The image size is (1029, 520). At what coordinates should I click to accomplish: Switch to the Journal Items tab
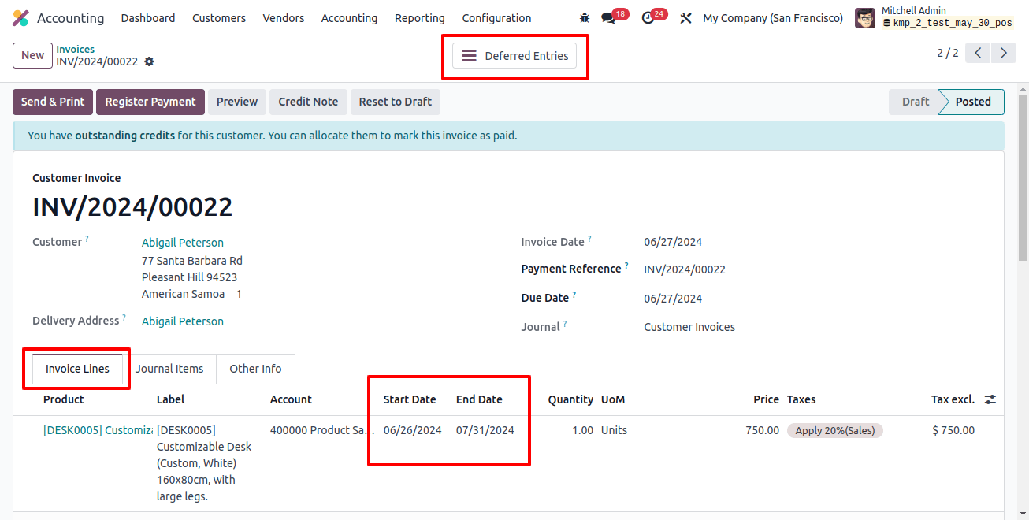tap(169, 369)
